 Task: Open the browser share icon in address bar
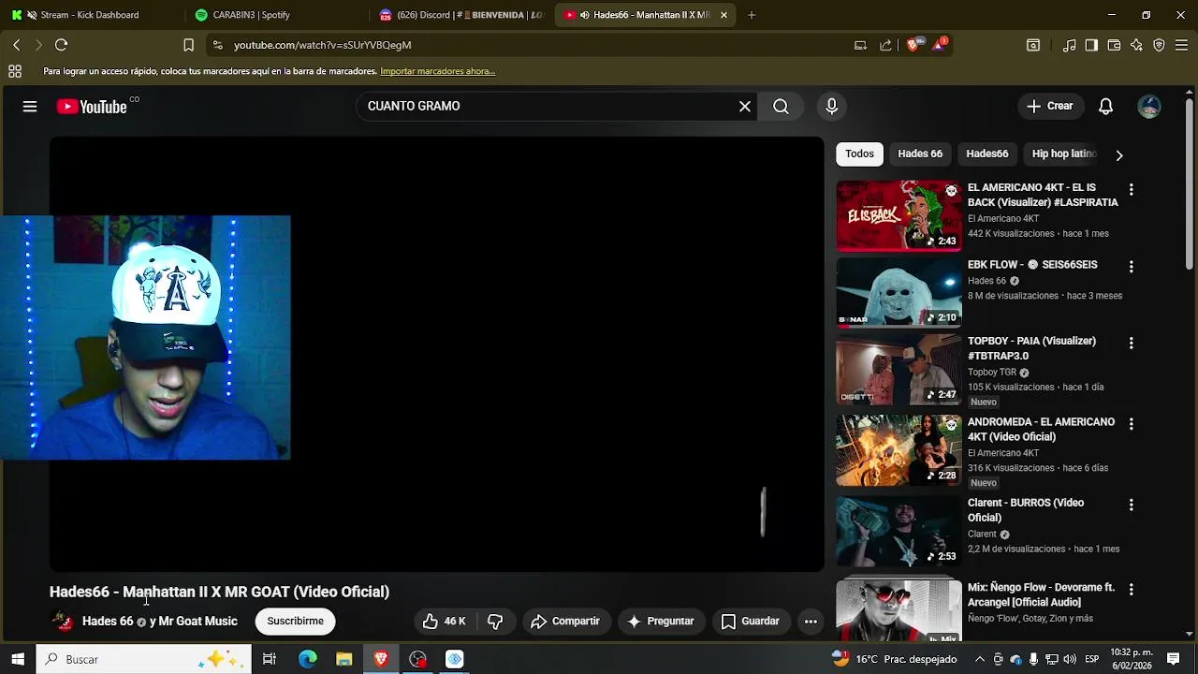point(885,45)
